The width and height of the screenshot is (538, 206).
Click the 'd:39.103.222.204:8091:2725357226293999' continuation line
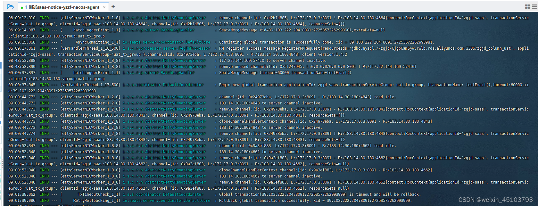click(x=52, y=91)
